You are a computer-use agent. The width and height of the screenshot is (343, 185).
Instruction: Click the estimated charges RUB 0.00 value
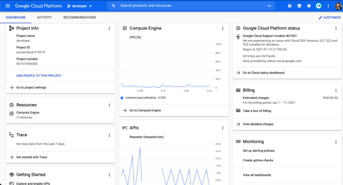pos(330,98)
